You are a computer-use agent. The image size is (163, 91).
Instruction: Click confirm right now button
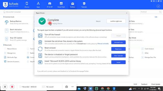tap(116, 21)
